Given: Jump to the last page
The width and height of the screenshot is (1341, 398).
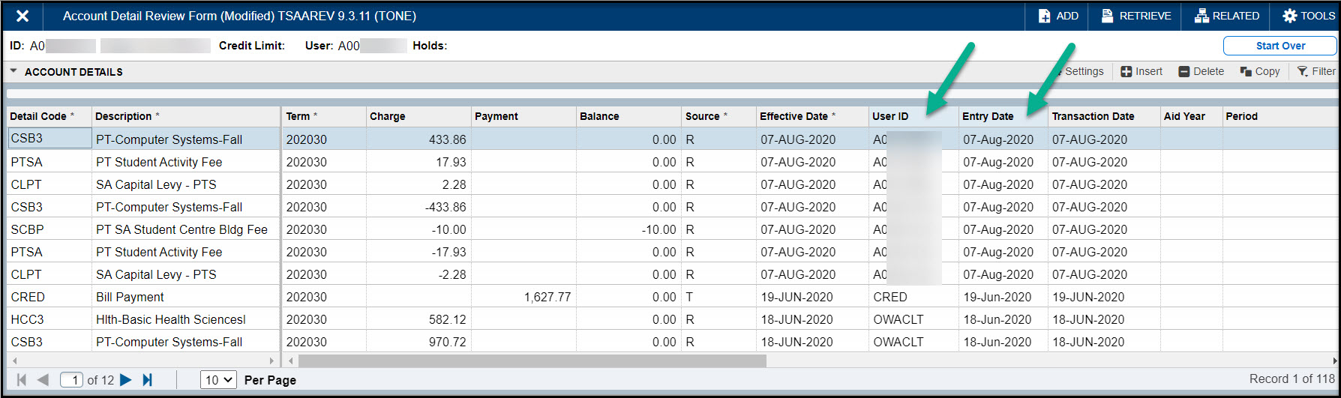Looking at the screenshot, I should (x=148, y=380).
